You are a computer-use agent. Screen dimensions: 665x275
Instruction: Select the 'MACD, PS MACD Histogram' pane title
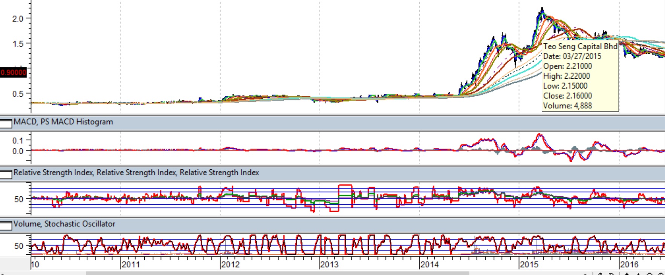tap(63, 122)
